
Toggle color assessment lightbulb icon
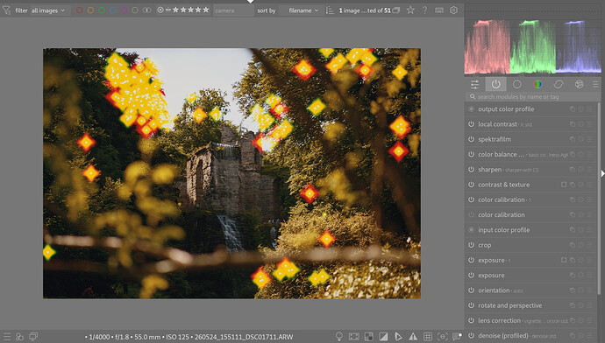coord(339,337)
